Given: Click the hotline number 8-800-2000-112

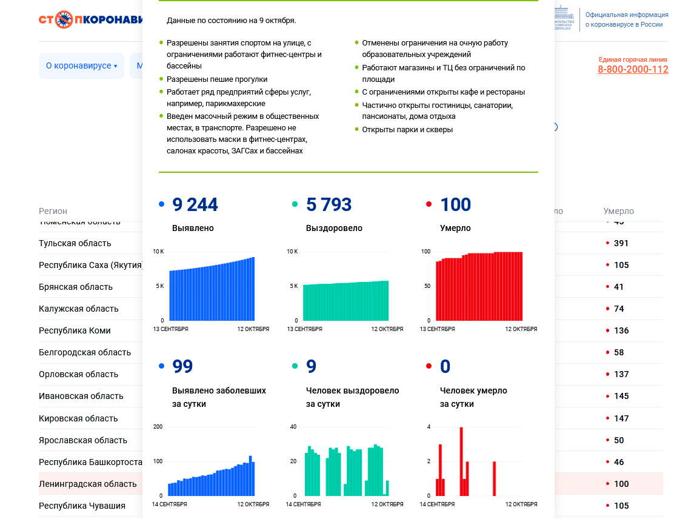Looking at the screenshot, I should (x=633, y=69).
